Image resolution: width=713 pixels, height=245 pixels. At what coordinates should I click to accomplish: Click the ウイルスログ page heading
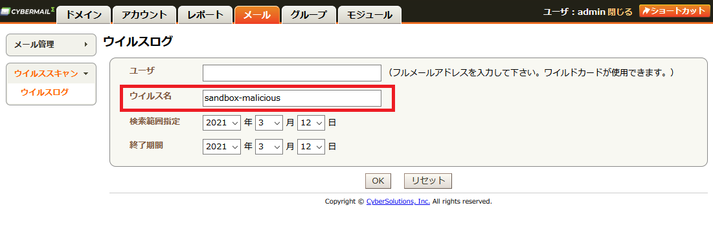pyautogui.click(x=138, y=42)
